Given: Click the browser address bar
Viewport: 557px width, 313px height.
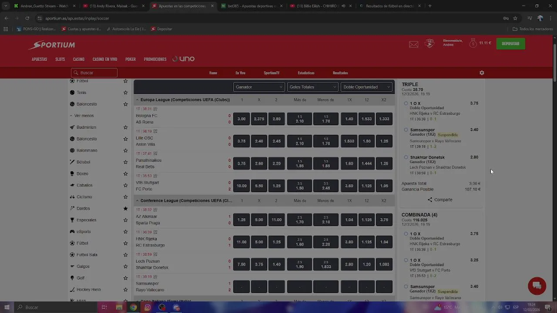Looking at the screenshot, I should 270,18.
